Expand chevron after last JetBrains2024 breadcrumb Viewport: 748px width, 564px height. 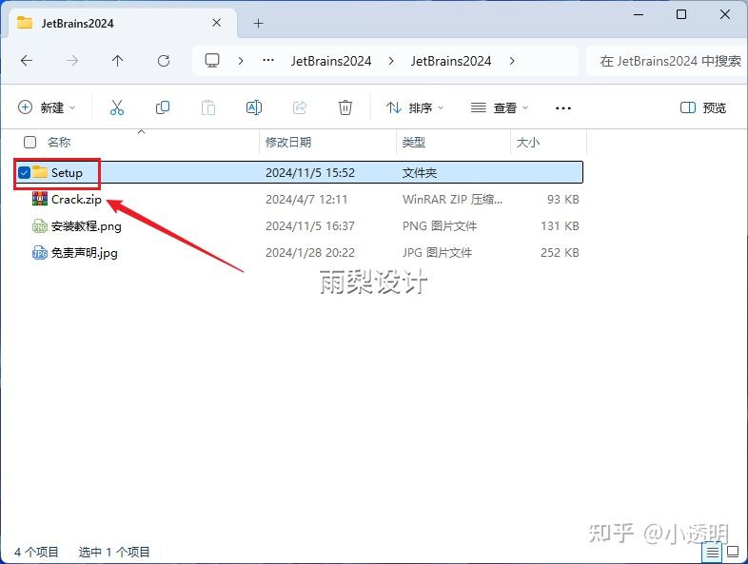512,61
